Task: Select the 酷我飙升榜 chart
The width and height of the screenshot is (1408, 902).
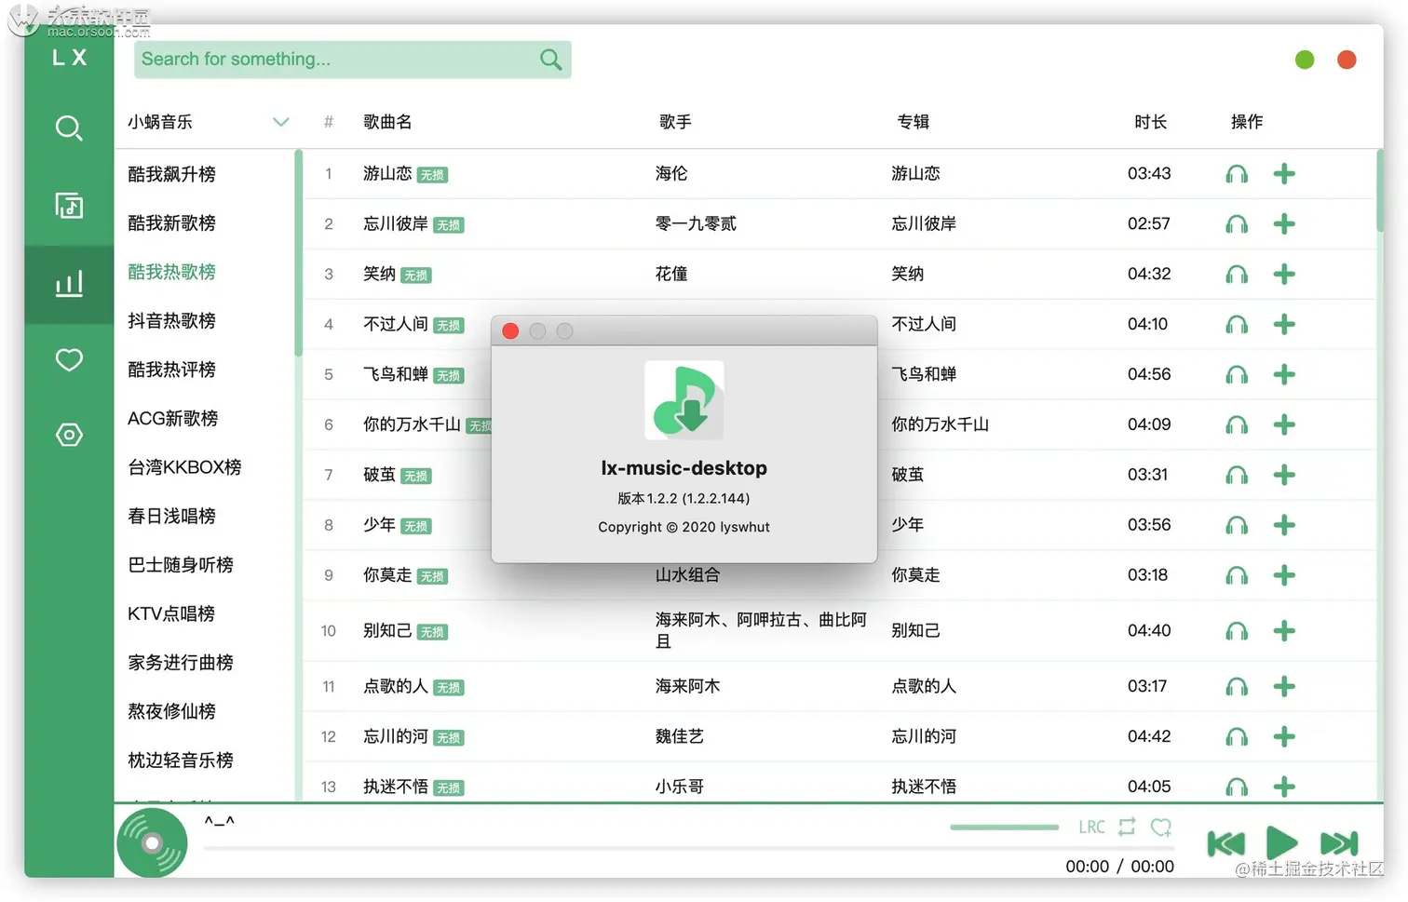Action: [171, 174]
